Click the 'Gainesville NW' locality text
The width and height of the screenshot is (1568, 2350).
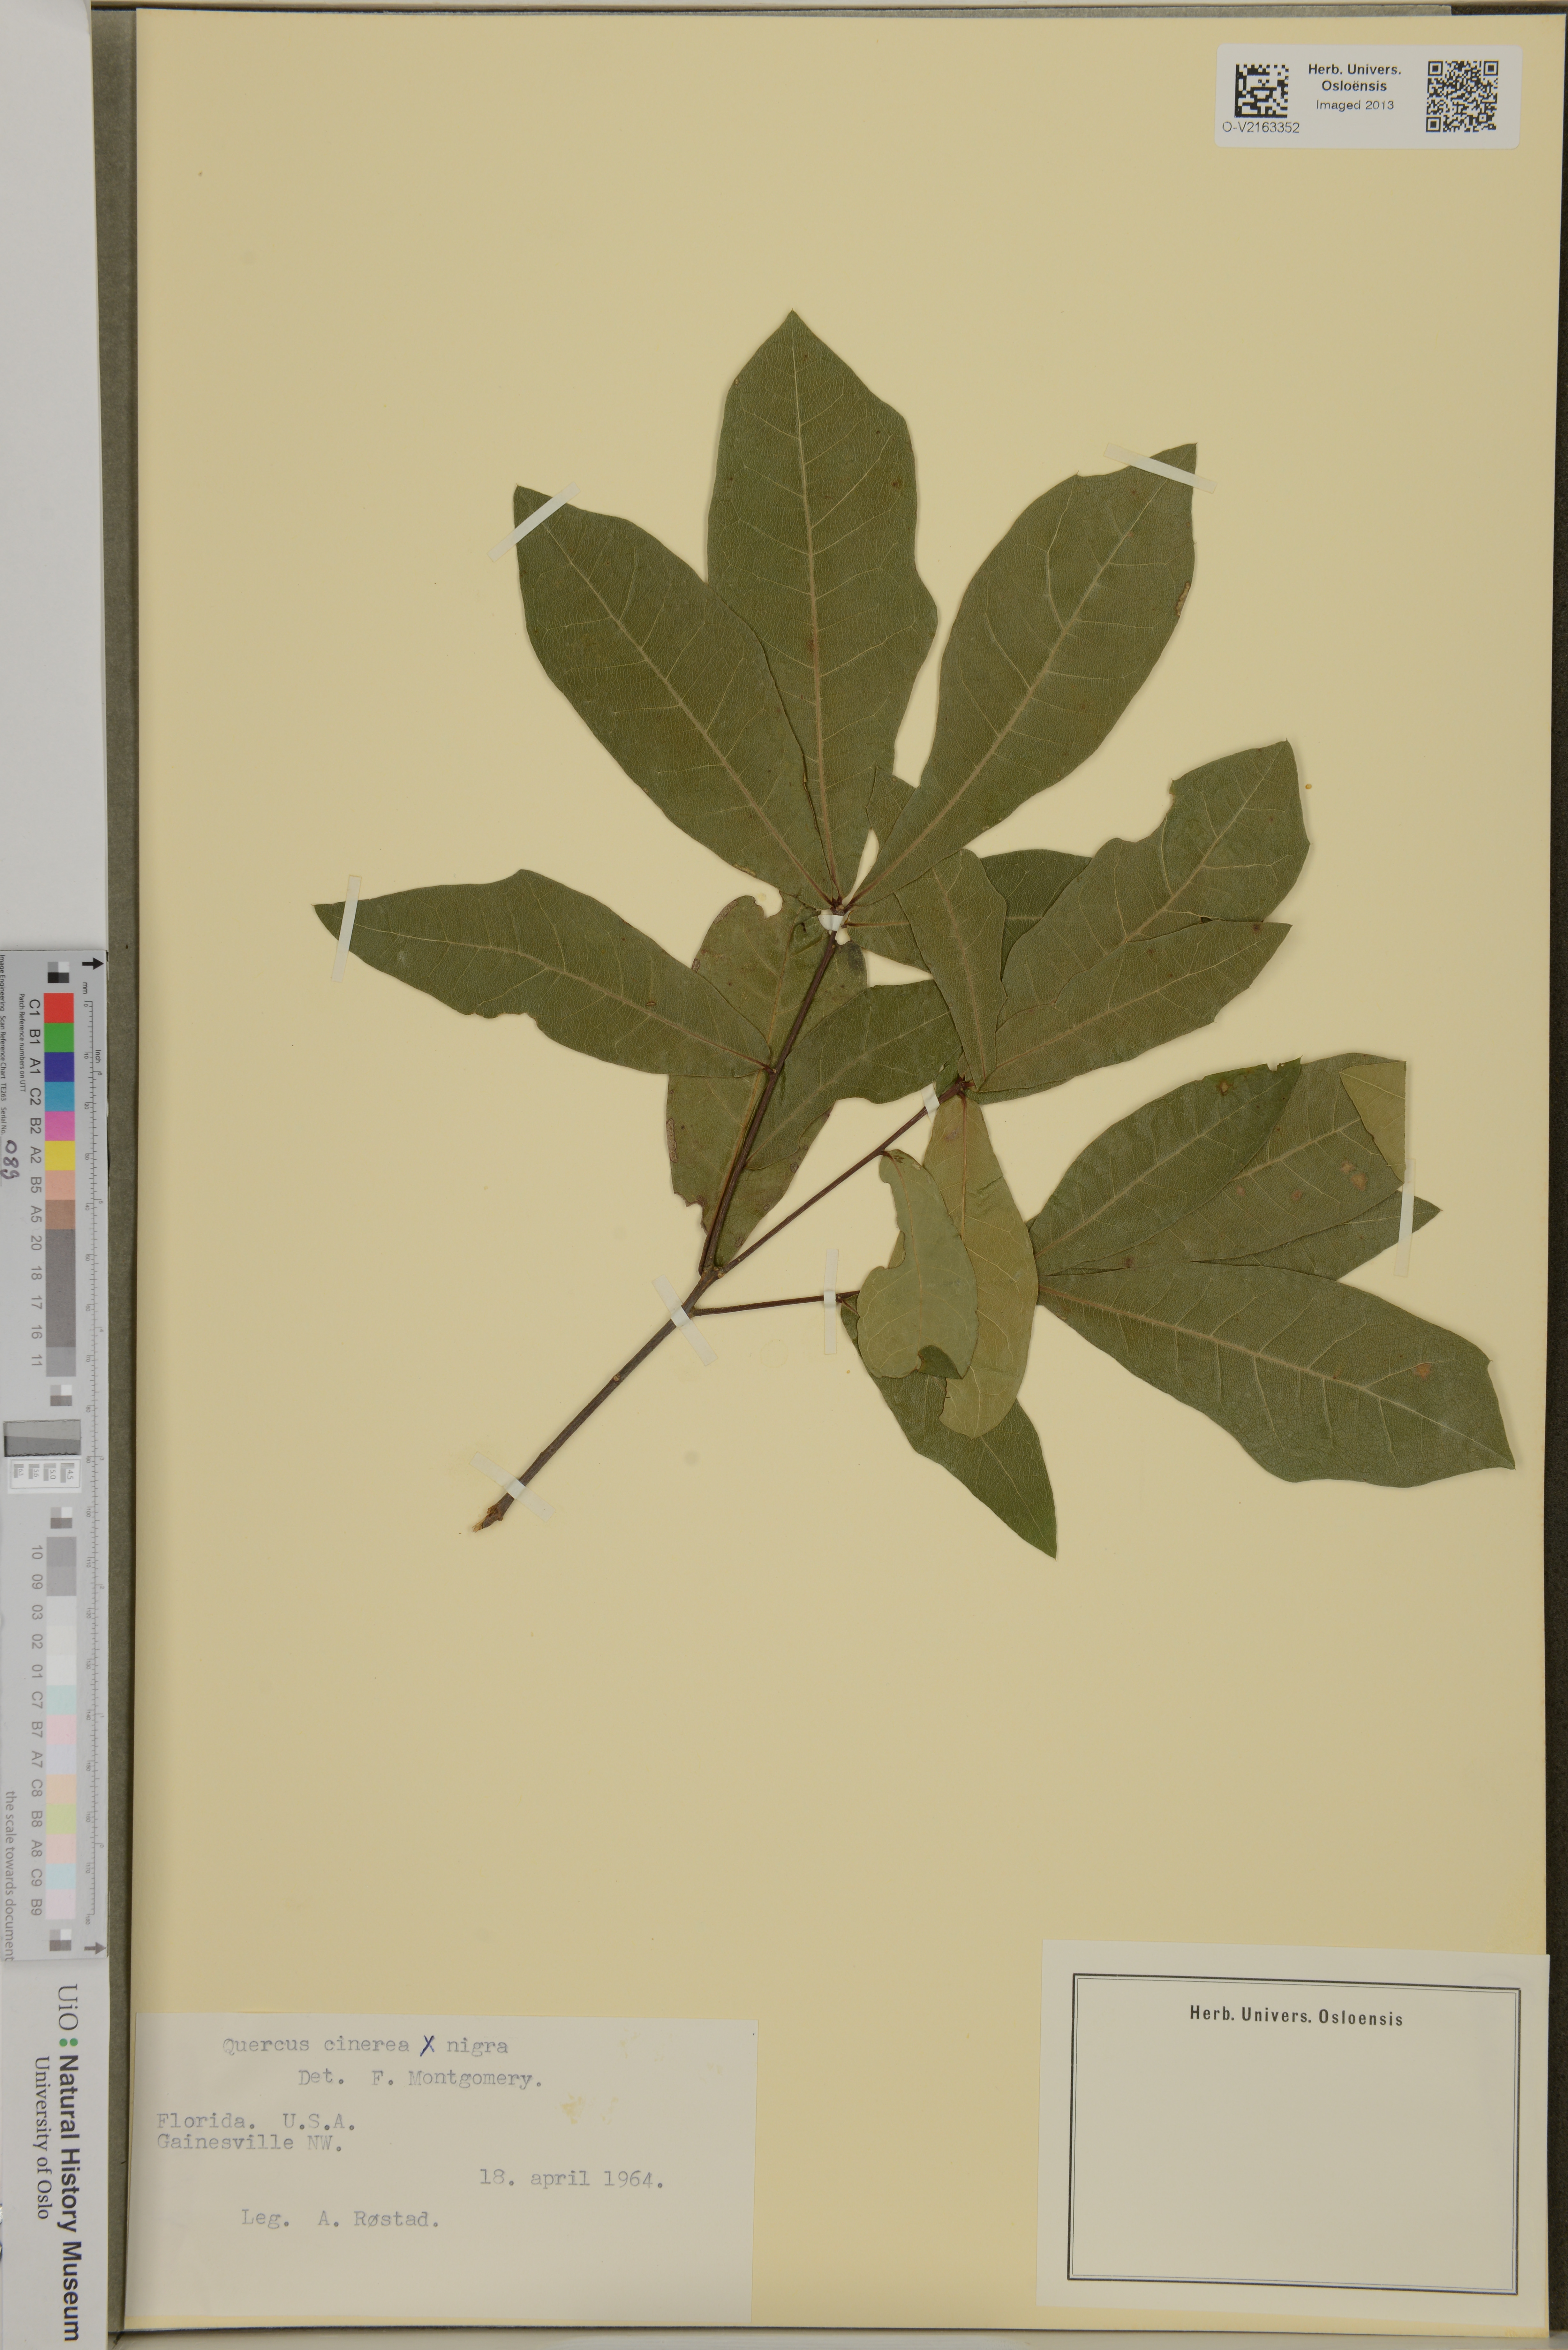coord(250,2142)
